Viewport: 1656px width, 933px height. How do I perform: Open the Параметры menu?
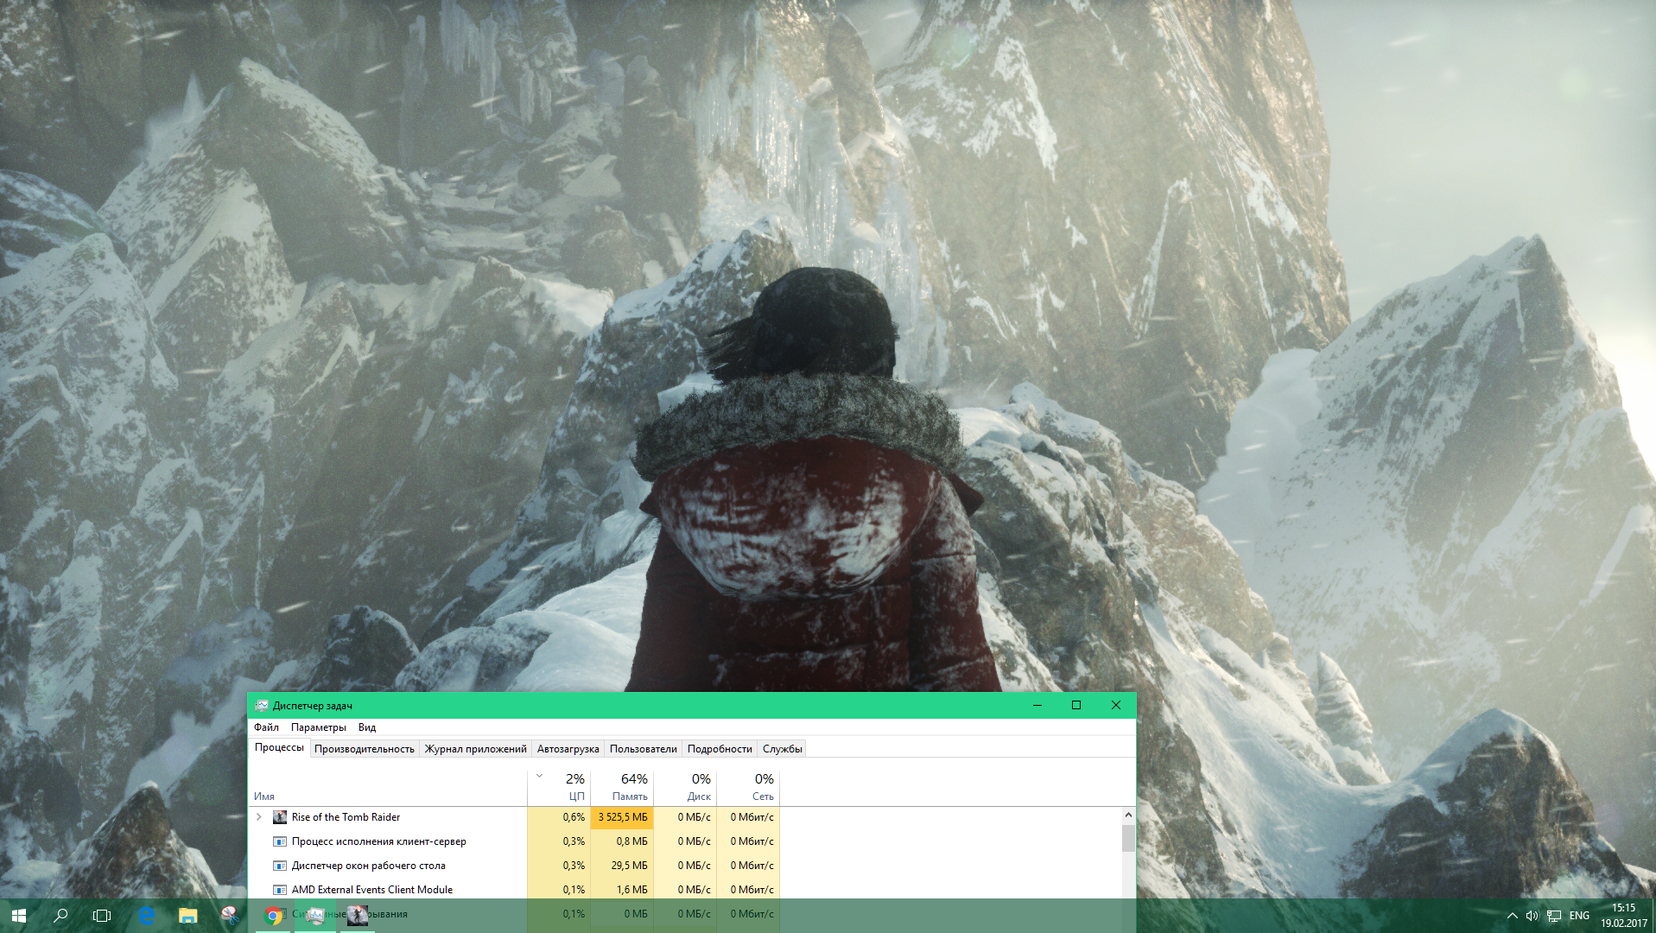319,727
